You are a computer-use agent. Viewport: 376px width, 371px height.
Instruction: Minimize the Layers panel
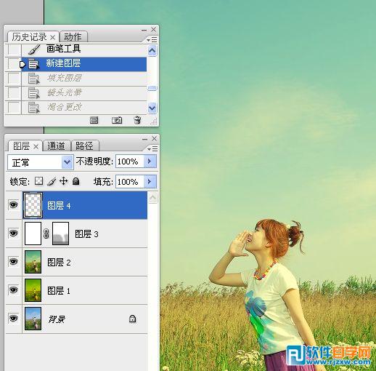[144, 139]
